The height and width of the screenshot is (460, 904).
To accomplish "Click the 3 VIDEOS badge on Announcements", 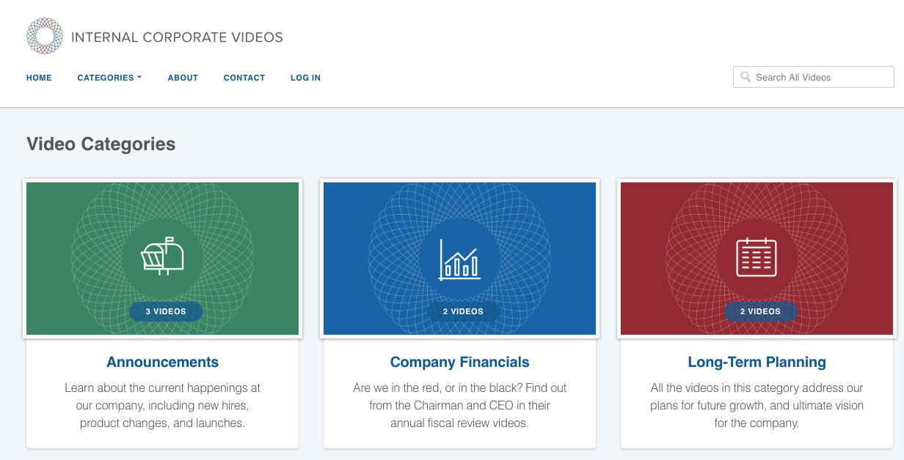I will point(166,311).
